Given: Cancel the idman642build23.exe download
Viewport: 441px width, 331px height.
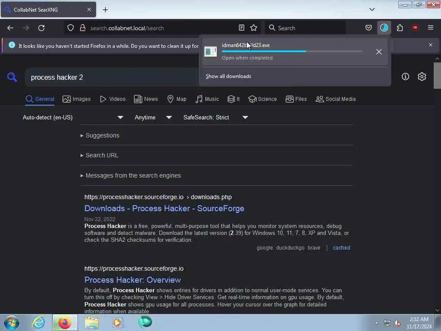Looking at the screenshot, I should [x=379, y=52].
